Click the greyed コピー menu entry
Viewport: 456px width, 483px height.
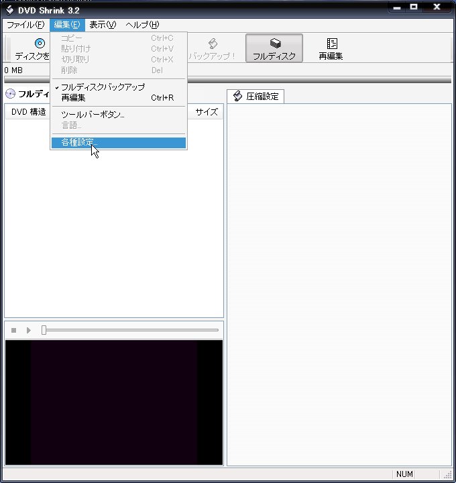tap(119, 38)
